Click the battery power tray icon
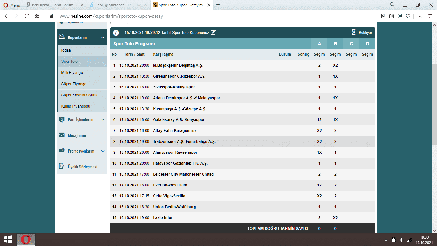This screenshot has width=437, height=246. coord(394,240)
